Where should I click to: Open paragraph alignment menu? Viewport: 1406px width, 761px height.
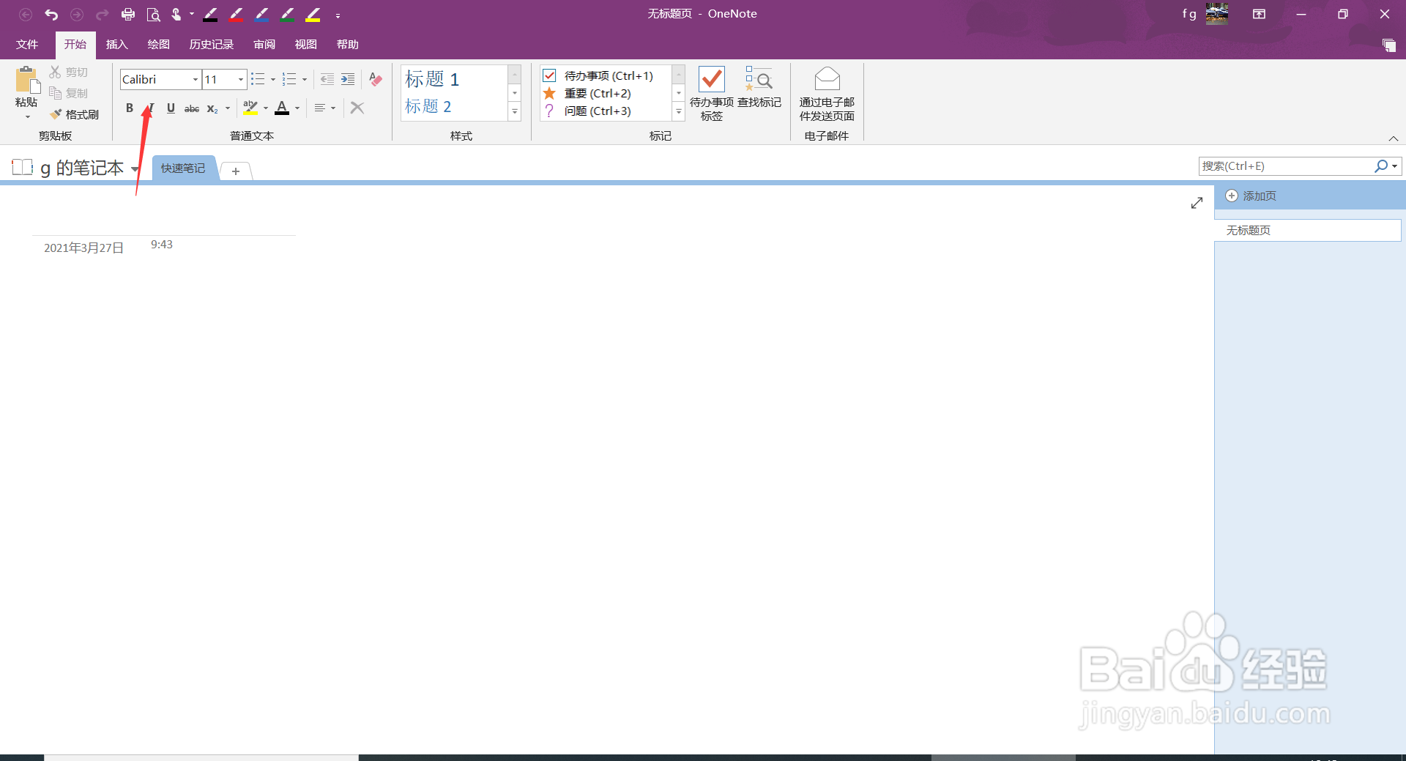coord(324,108)
